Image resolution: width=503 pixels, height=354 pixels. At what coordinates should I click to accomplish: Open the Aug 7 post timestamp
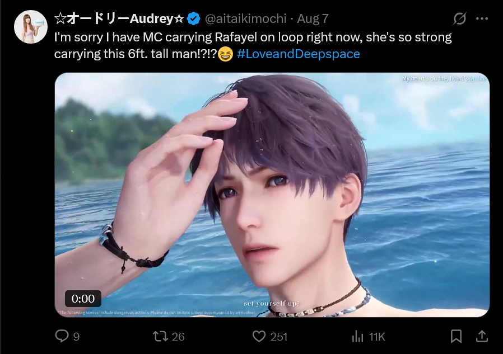tap(313, 18)
